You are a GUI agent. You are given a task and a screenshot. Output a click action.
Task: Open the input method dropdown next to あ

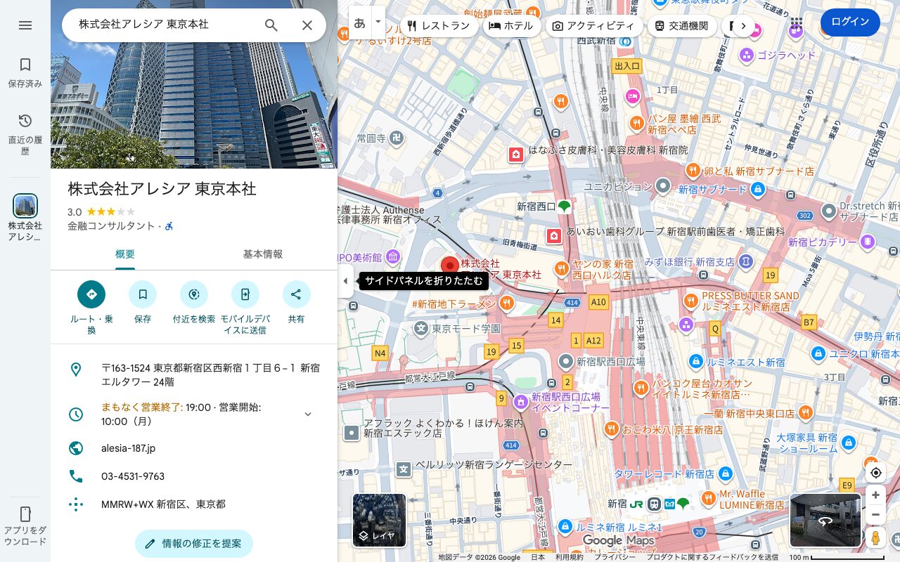[x=378, y=22]
